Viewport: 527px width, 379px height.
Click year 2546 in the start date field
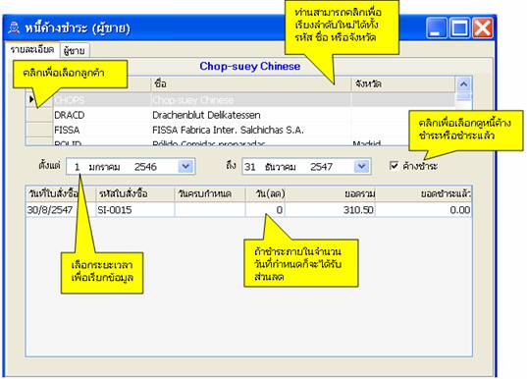pyautogui.click(x=145, y=167)
